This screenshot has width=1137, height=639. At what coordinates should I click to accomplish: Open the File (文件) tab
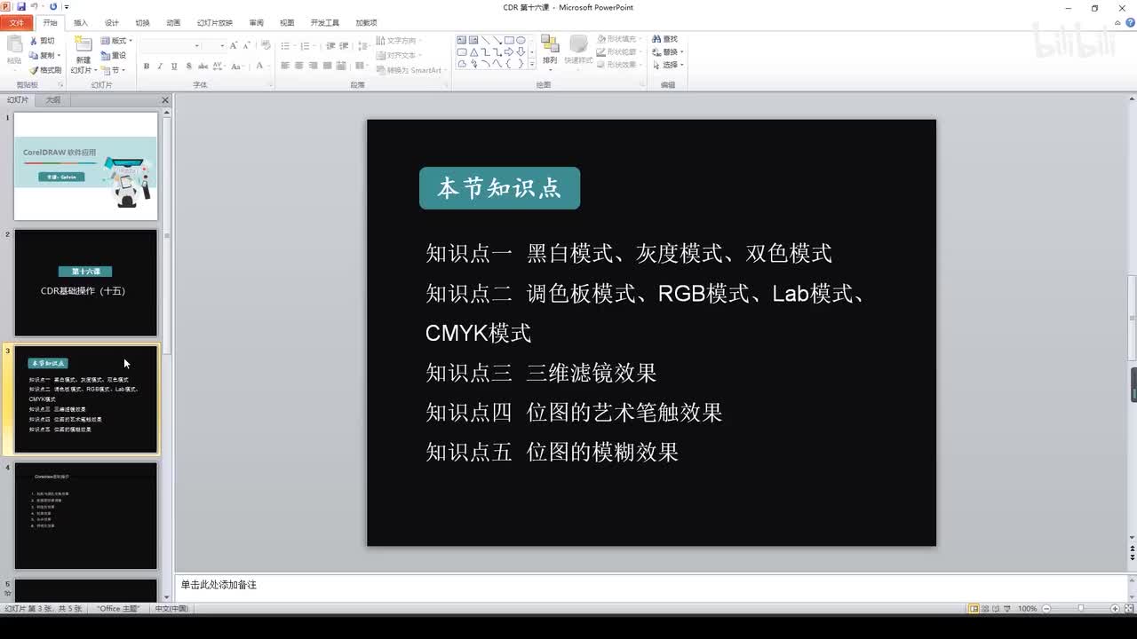[17, 23]
